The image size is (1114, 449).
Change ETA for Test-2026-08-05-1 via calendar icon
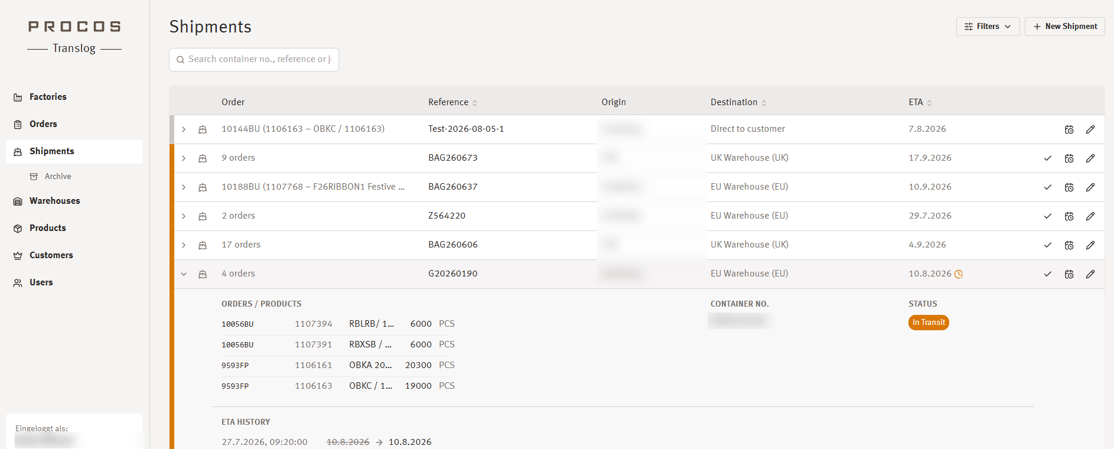tap(1069, 129)
